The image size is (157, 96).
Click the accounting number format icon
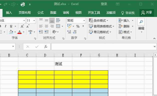tap(69, 26)
